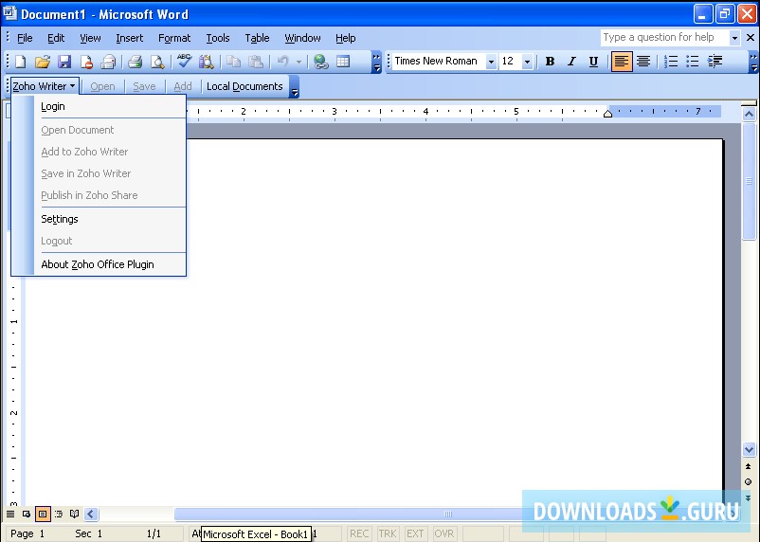This screenshot has width=760, height=542.
Task: Toggle Align Left button
Action: click(622, 62)
